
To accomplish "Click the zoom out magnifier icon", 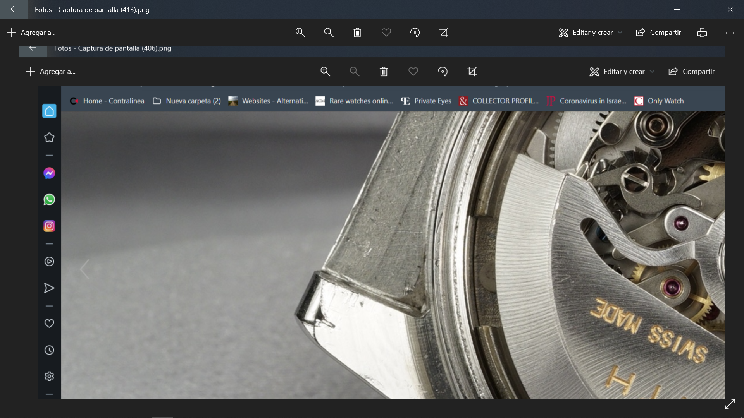I will (x=329, y=33).
